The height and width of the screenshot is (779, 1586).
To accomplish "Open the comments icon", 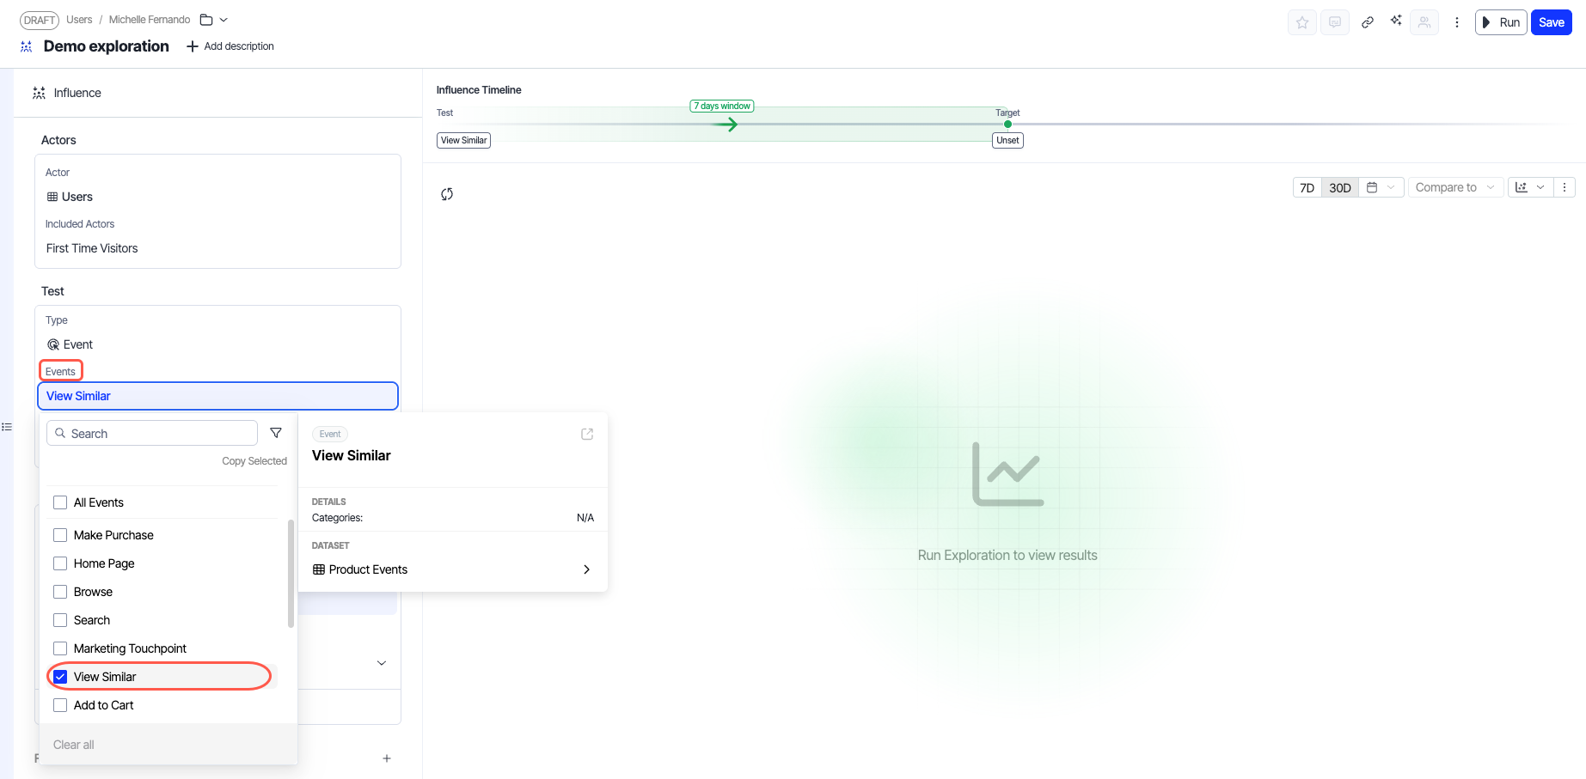I will coord(1334,22).
